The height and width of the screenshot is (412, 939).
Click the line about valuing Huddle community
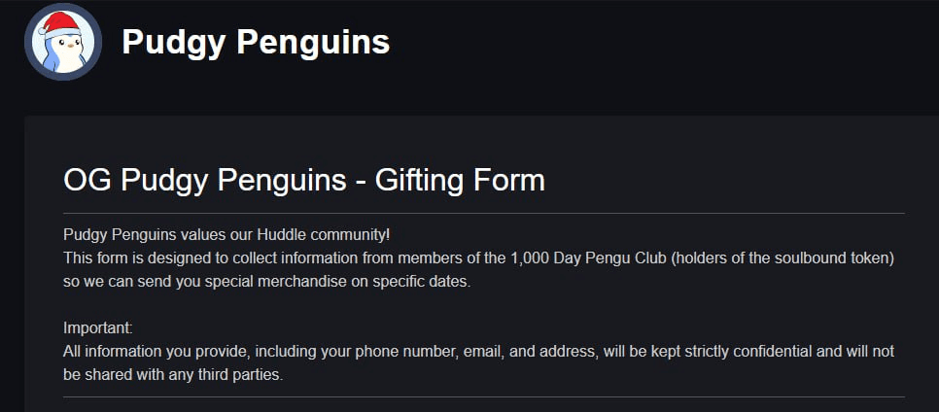[x=226, y=233]
